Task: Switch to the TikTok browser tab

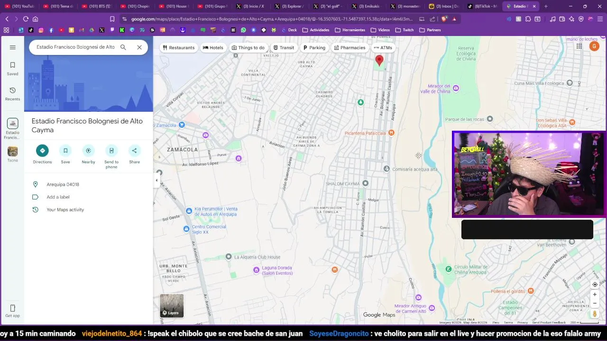Action: [x=482, y=6]
